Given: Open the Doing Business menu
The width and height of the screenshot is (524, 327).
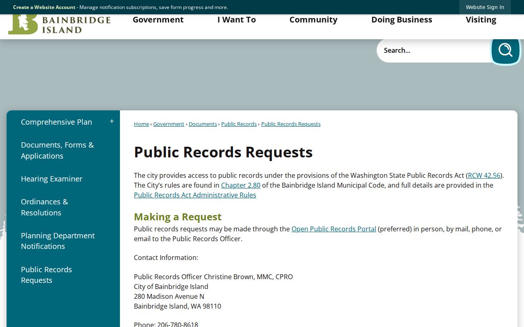Looking at the screenshot, I should tap(402, 20).
